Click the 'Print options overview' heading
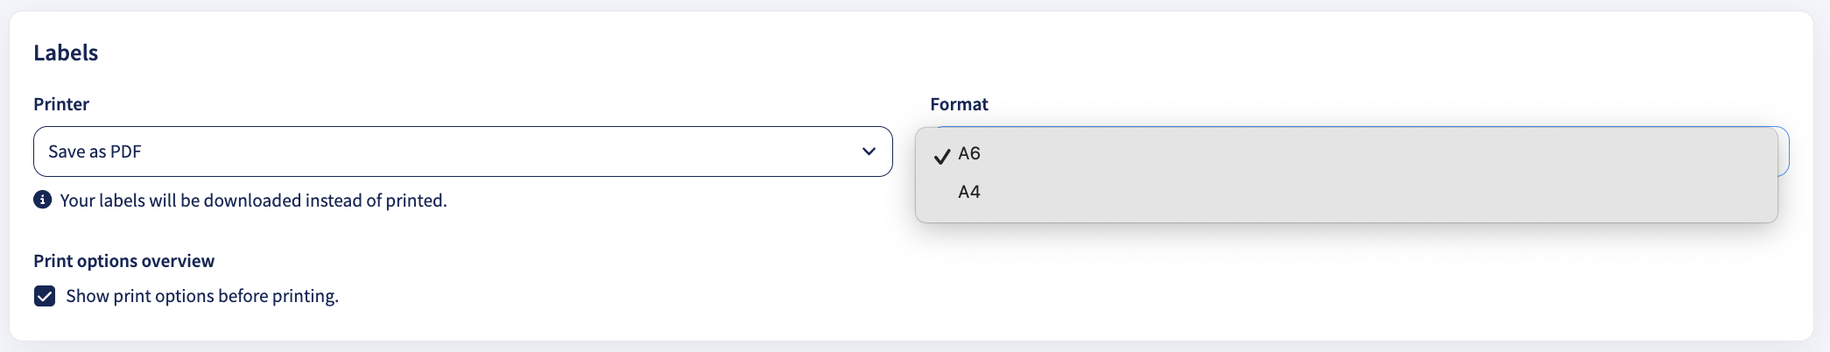Image resolution: width=1830 pixels, height=352 pixels. coord(123,261)
